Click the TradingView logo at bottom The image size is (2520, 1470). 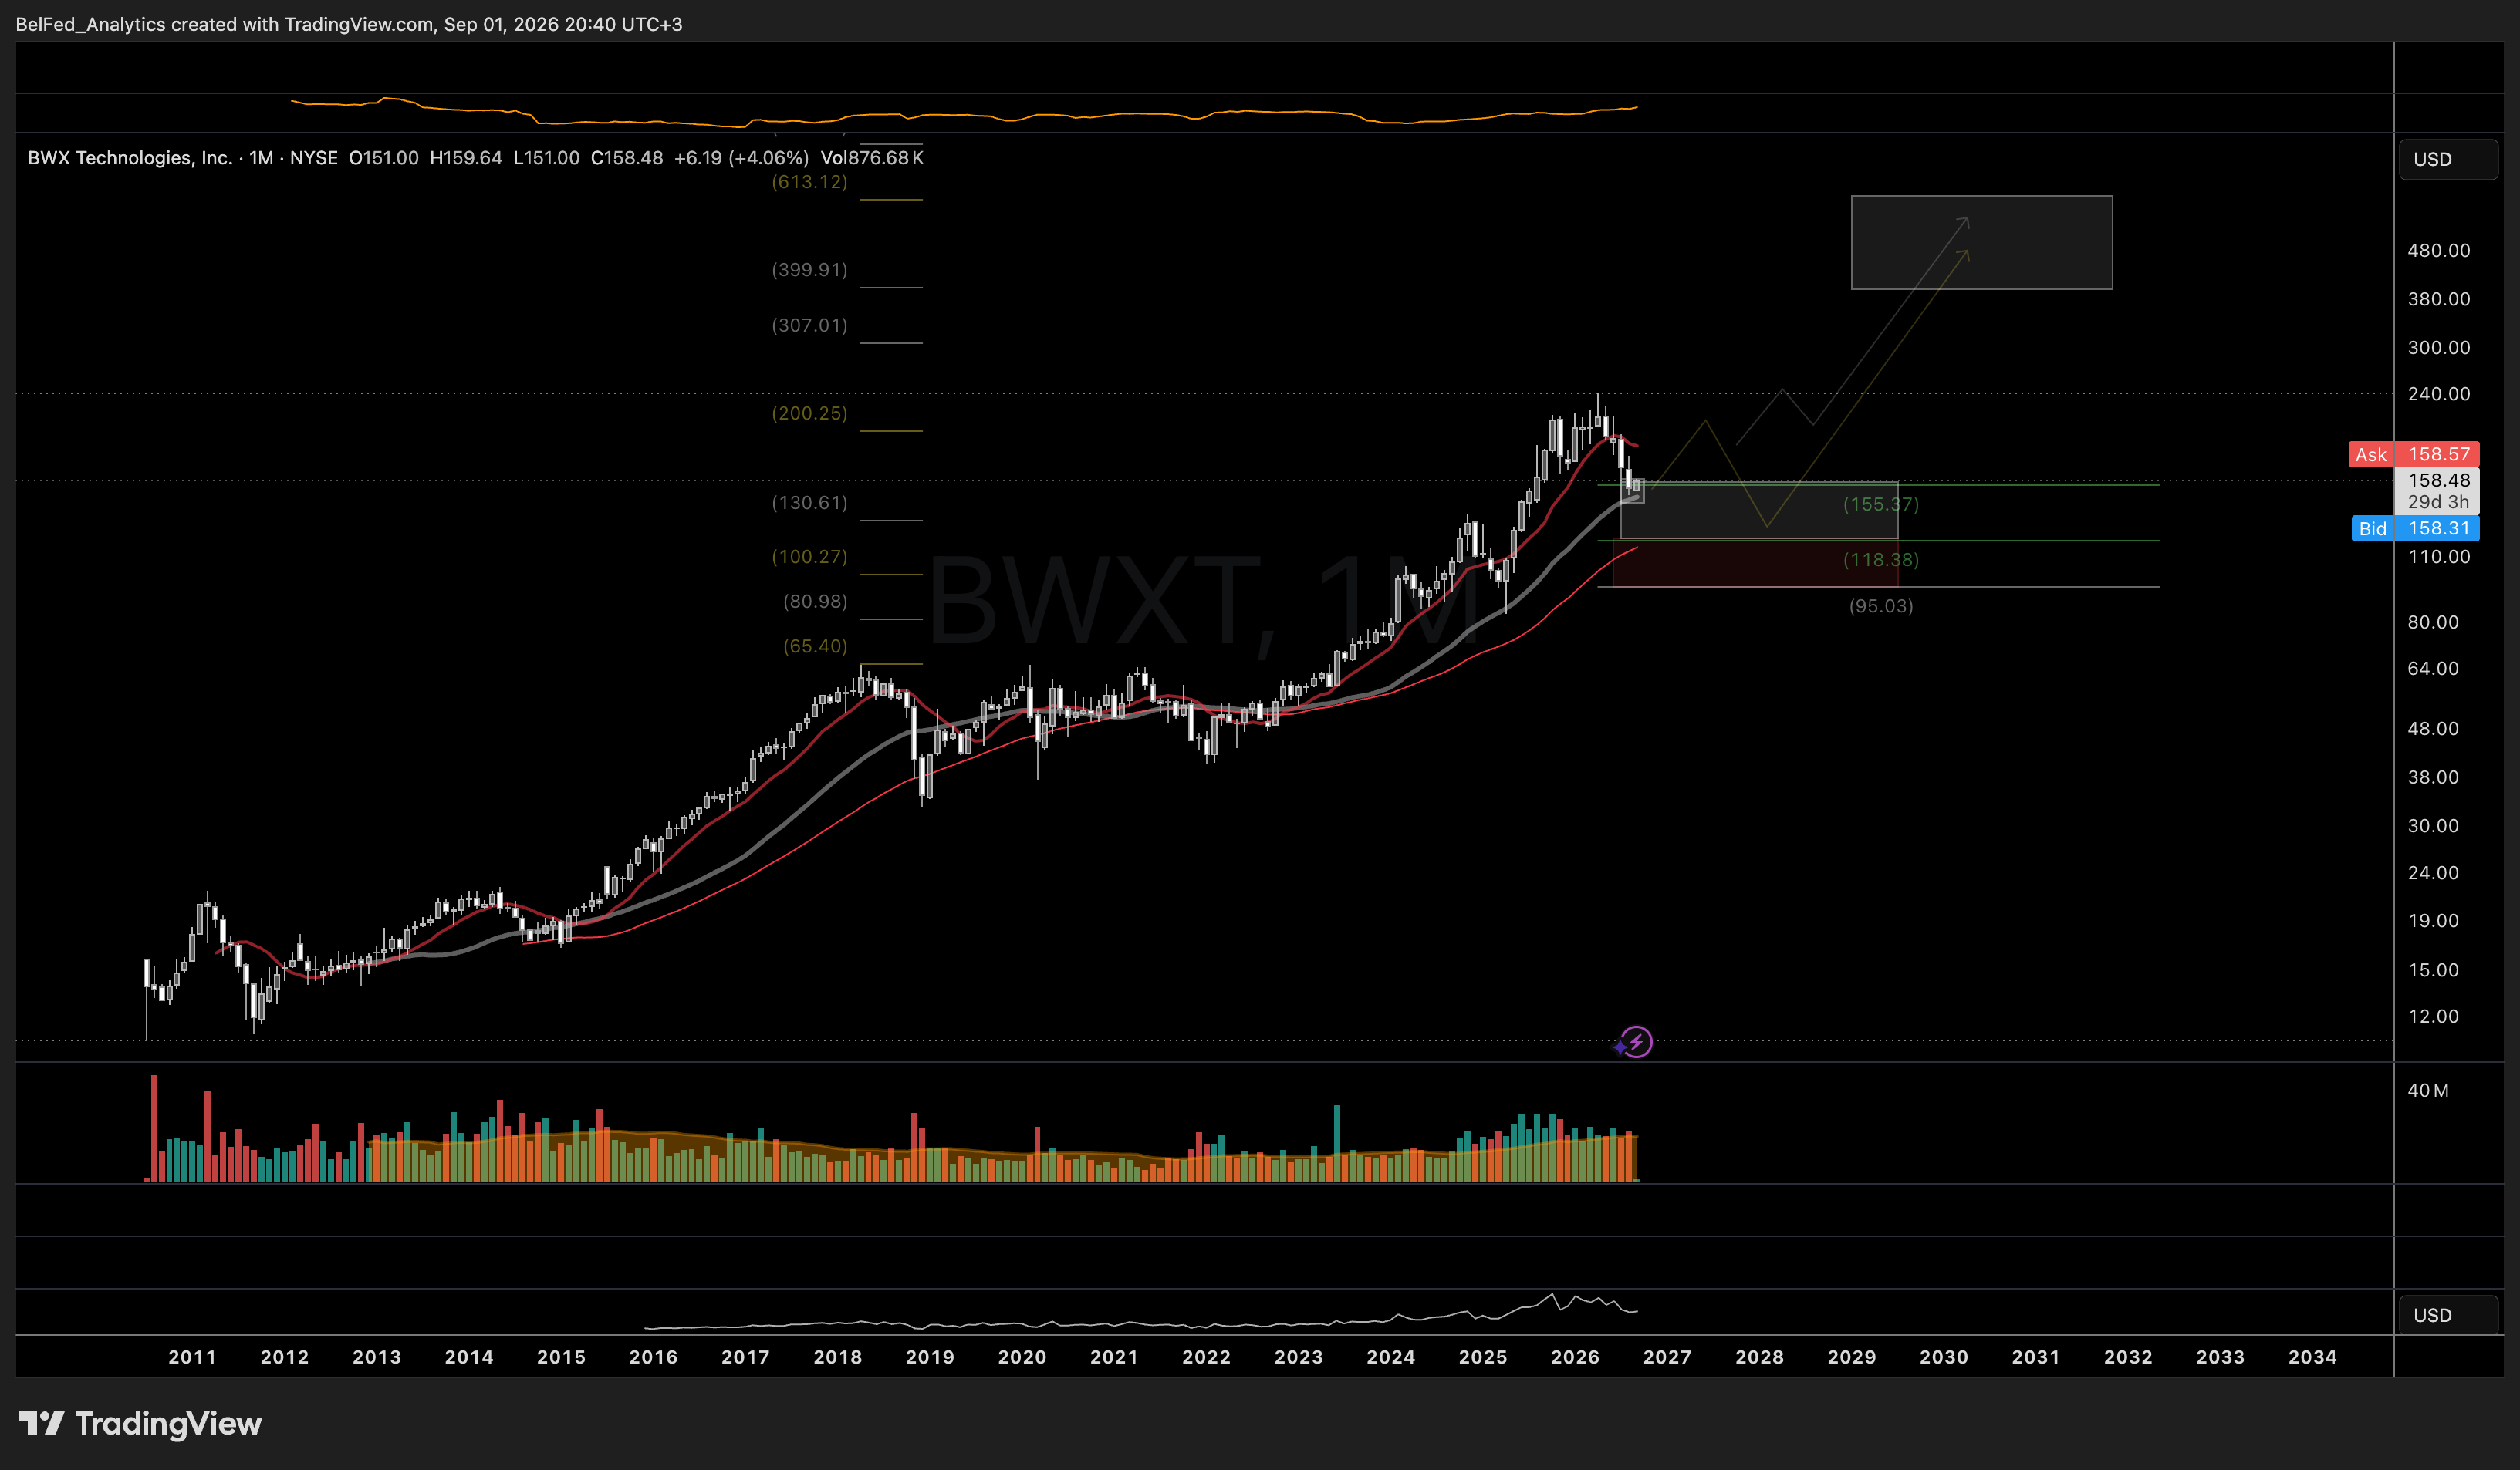[140, 1423]
